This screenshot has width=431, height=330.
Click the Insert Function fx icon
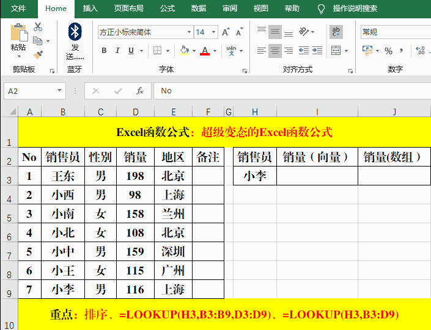140,91
